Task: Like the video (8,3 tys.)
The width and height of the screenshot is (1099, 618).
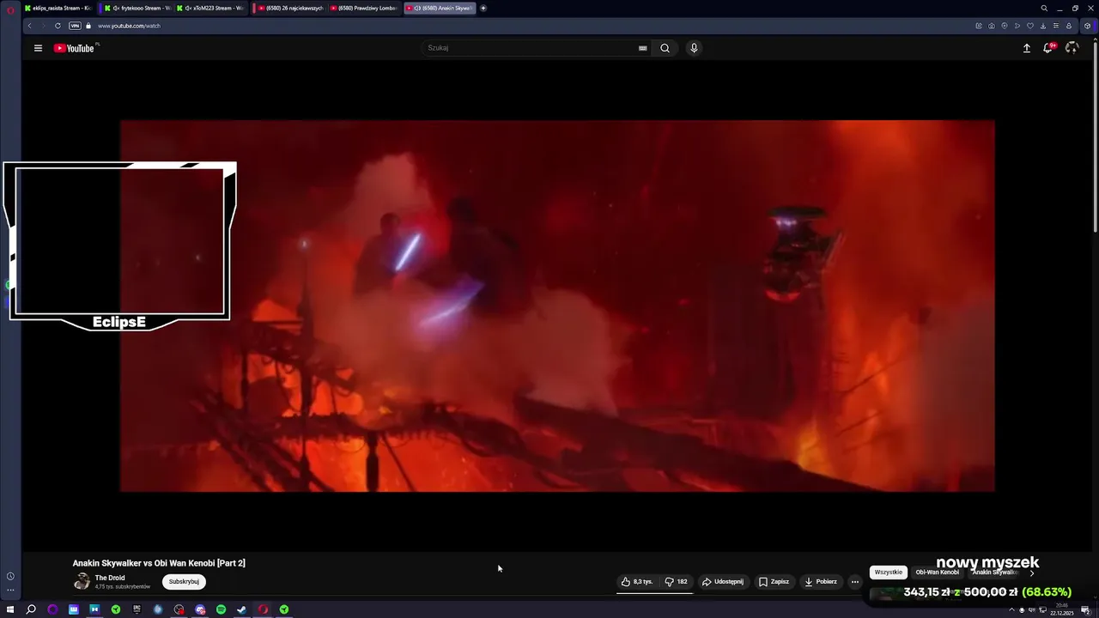Action: tap(637, 581)
